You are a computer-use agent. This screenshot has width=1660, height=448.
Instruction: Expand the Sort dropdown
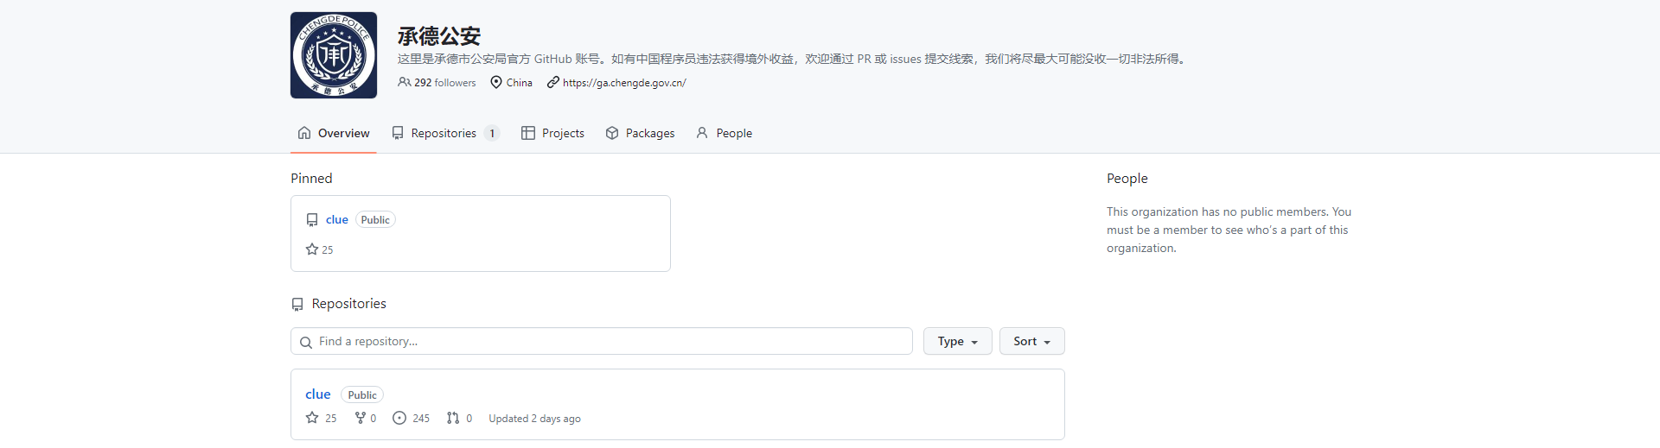[1032, 341]
